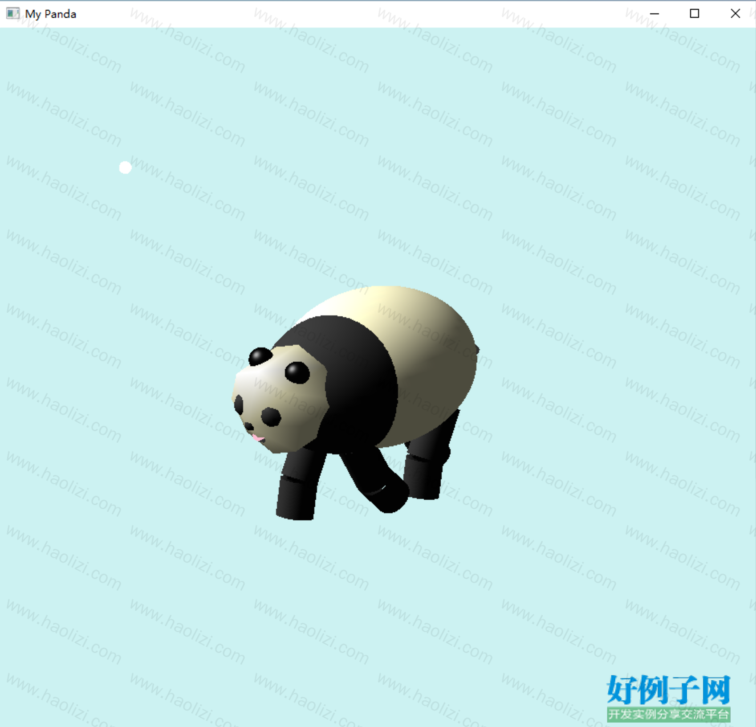Maximize the My Panda window
756x727 pixels.
(695, 14)
